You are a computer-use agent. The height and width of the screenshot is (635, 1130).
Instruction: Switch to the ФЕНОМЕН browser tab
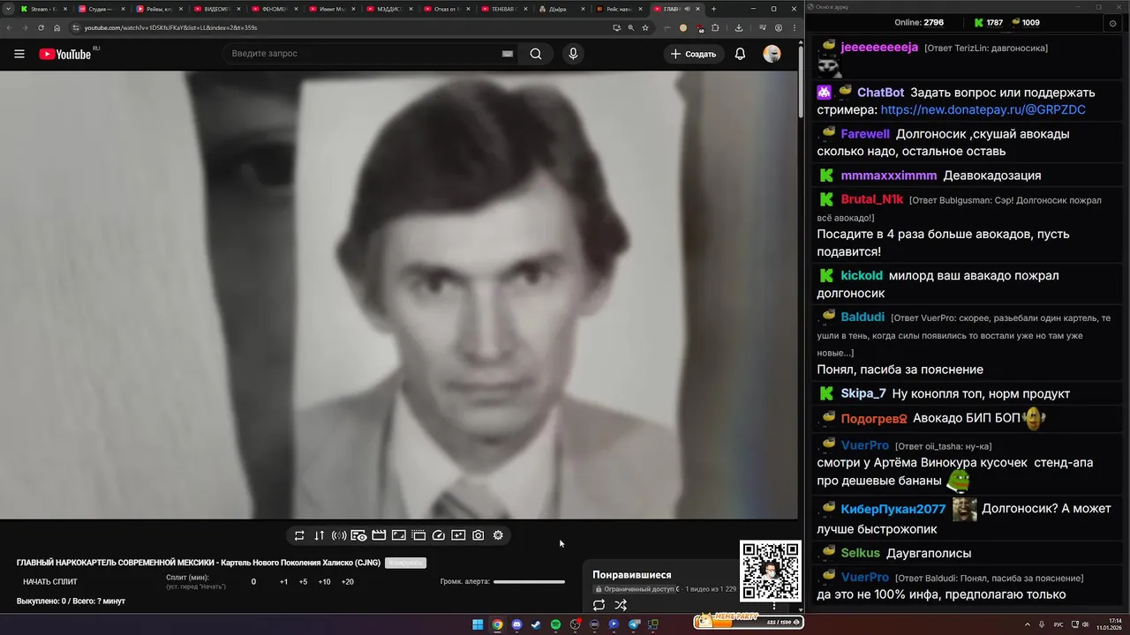275,9
